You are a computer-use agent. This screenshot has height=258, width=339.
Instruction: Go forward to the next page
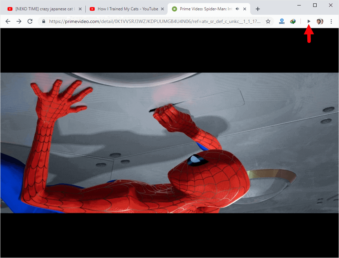[x=19, y=21]
